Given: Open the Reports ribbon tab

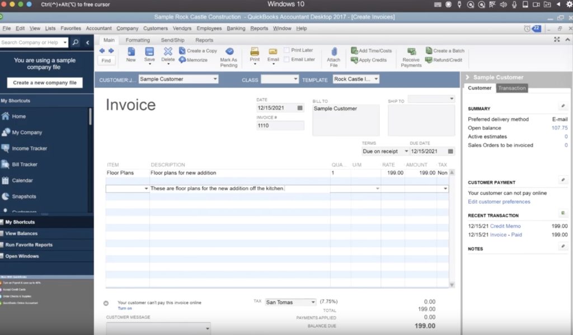Looking at the screenshot, I should [204, 40].
